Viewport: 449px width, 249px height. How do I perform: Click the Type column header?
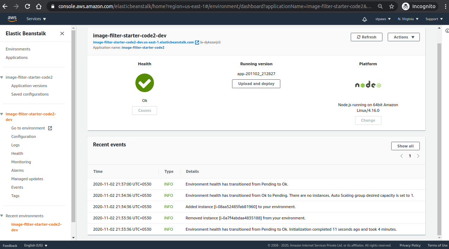coord(169,171)
